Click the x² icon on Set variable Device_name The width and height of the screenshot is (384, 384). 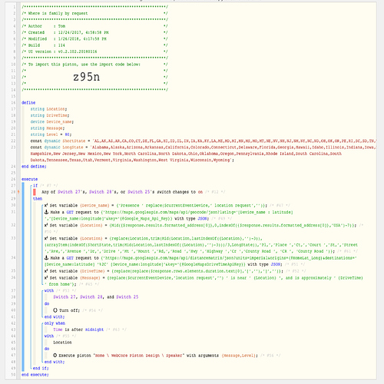pyautogui.click(x=46, y=205)
